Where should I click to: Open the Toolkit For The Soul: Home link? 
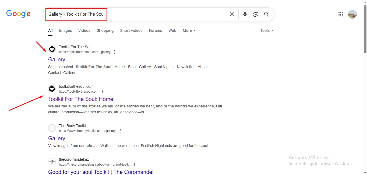coord(80,99)
